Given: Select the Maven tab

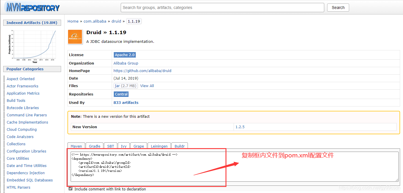Looking at the screenshot, I should pos(76,146).
